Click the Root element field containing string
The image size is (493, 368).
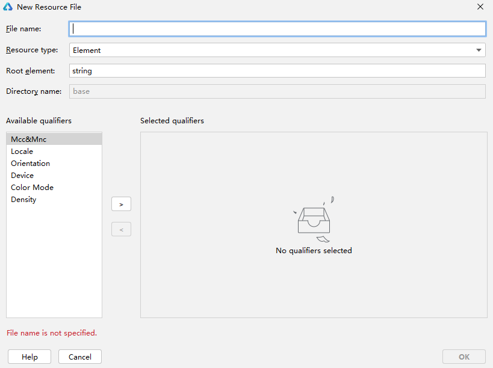click(278, 71)
